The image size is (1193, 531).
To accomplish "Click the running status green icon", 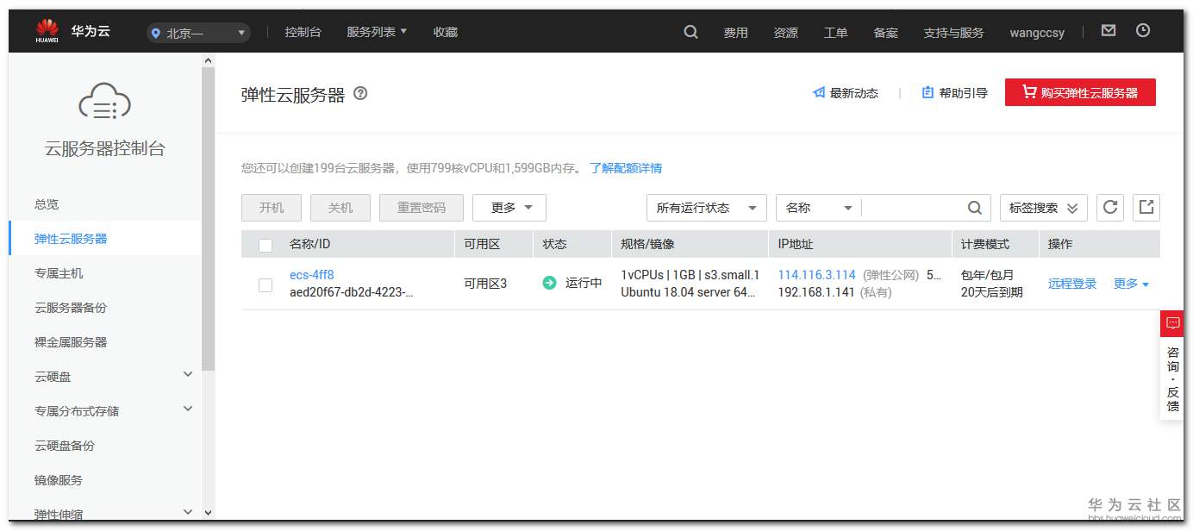I will (x=549, y=283).
